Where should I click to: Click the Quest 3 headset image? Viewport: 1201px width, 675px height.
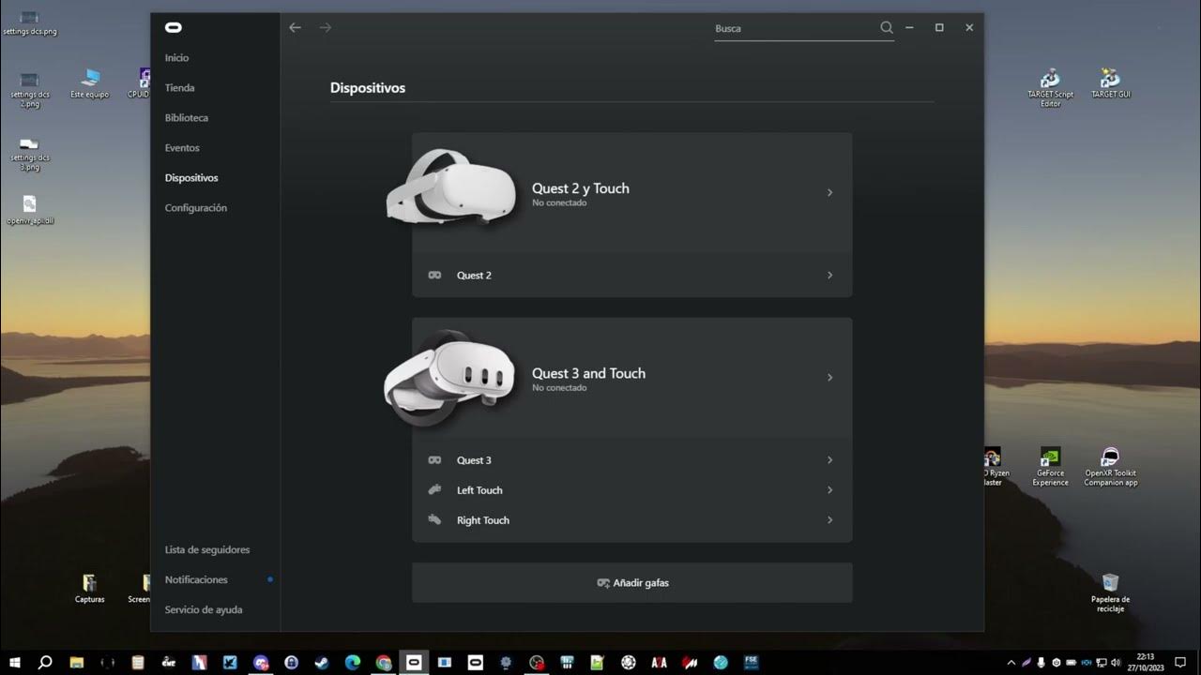point(449,377)
